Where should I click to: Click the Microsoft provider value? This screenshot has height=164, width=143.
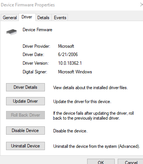pyautogui.click(x=66, y=46)
